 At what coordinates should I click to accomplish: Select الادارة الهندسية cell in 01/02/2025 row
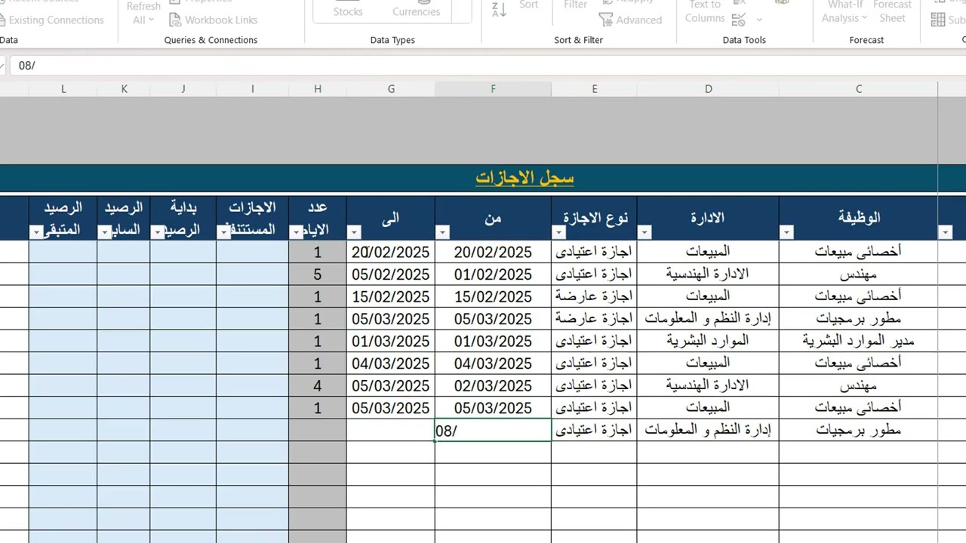pyautogui.click(x=708, y=275)
